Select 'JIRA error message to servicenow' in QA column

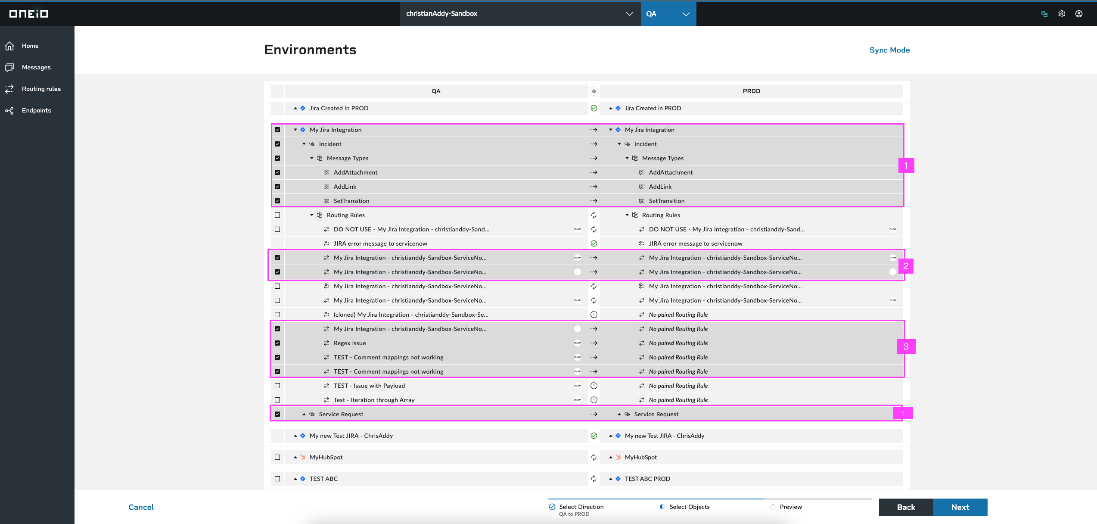pos(380,243)
